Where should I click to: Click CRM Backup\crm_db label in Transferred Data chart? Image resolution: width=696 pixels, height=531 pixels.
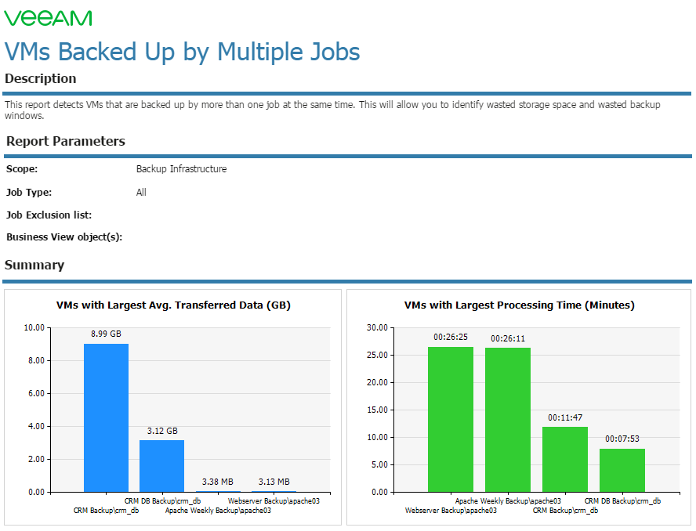106,511
